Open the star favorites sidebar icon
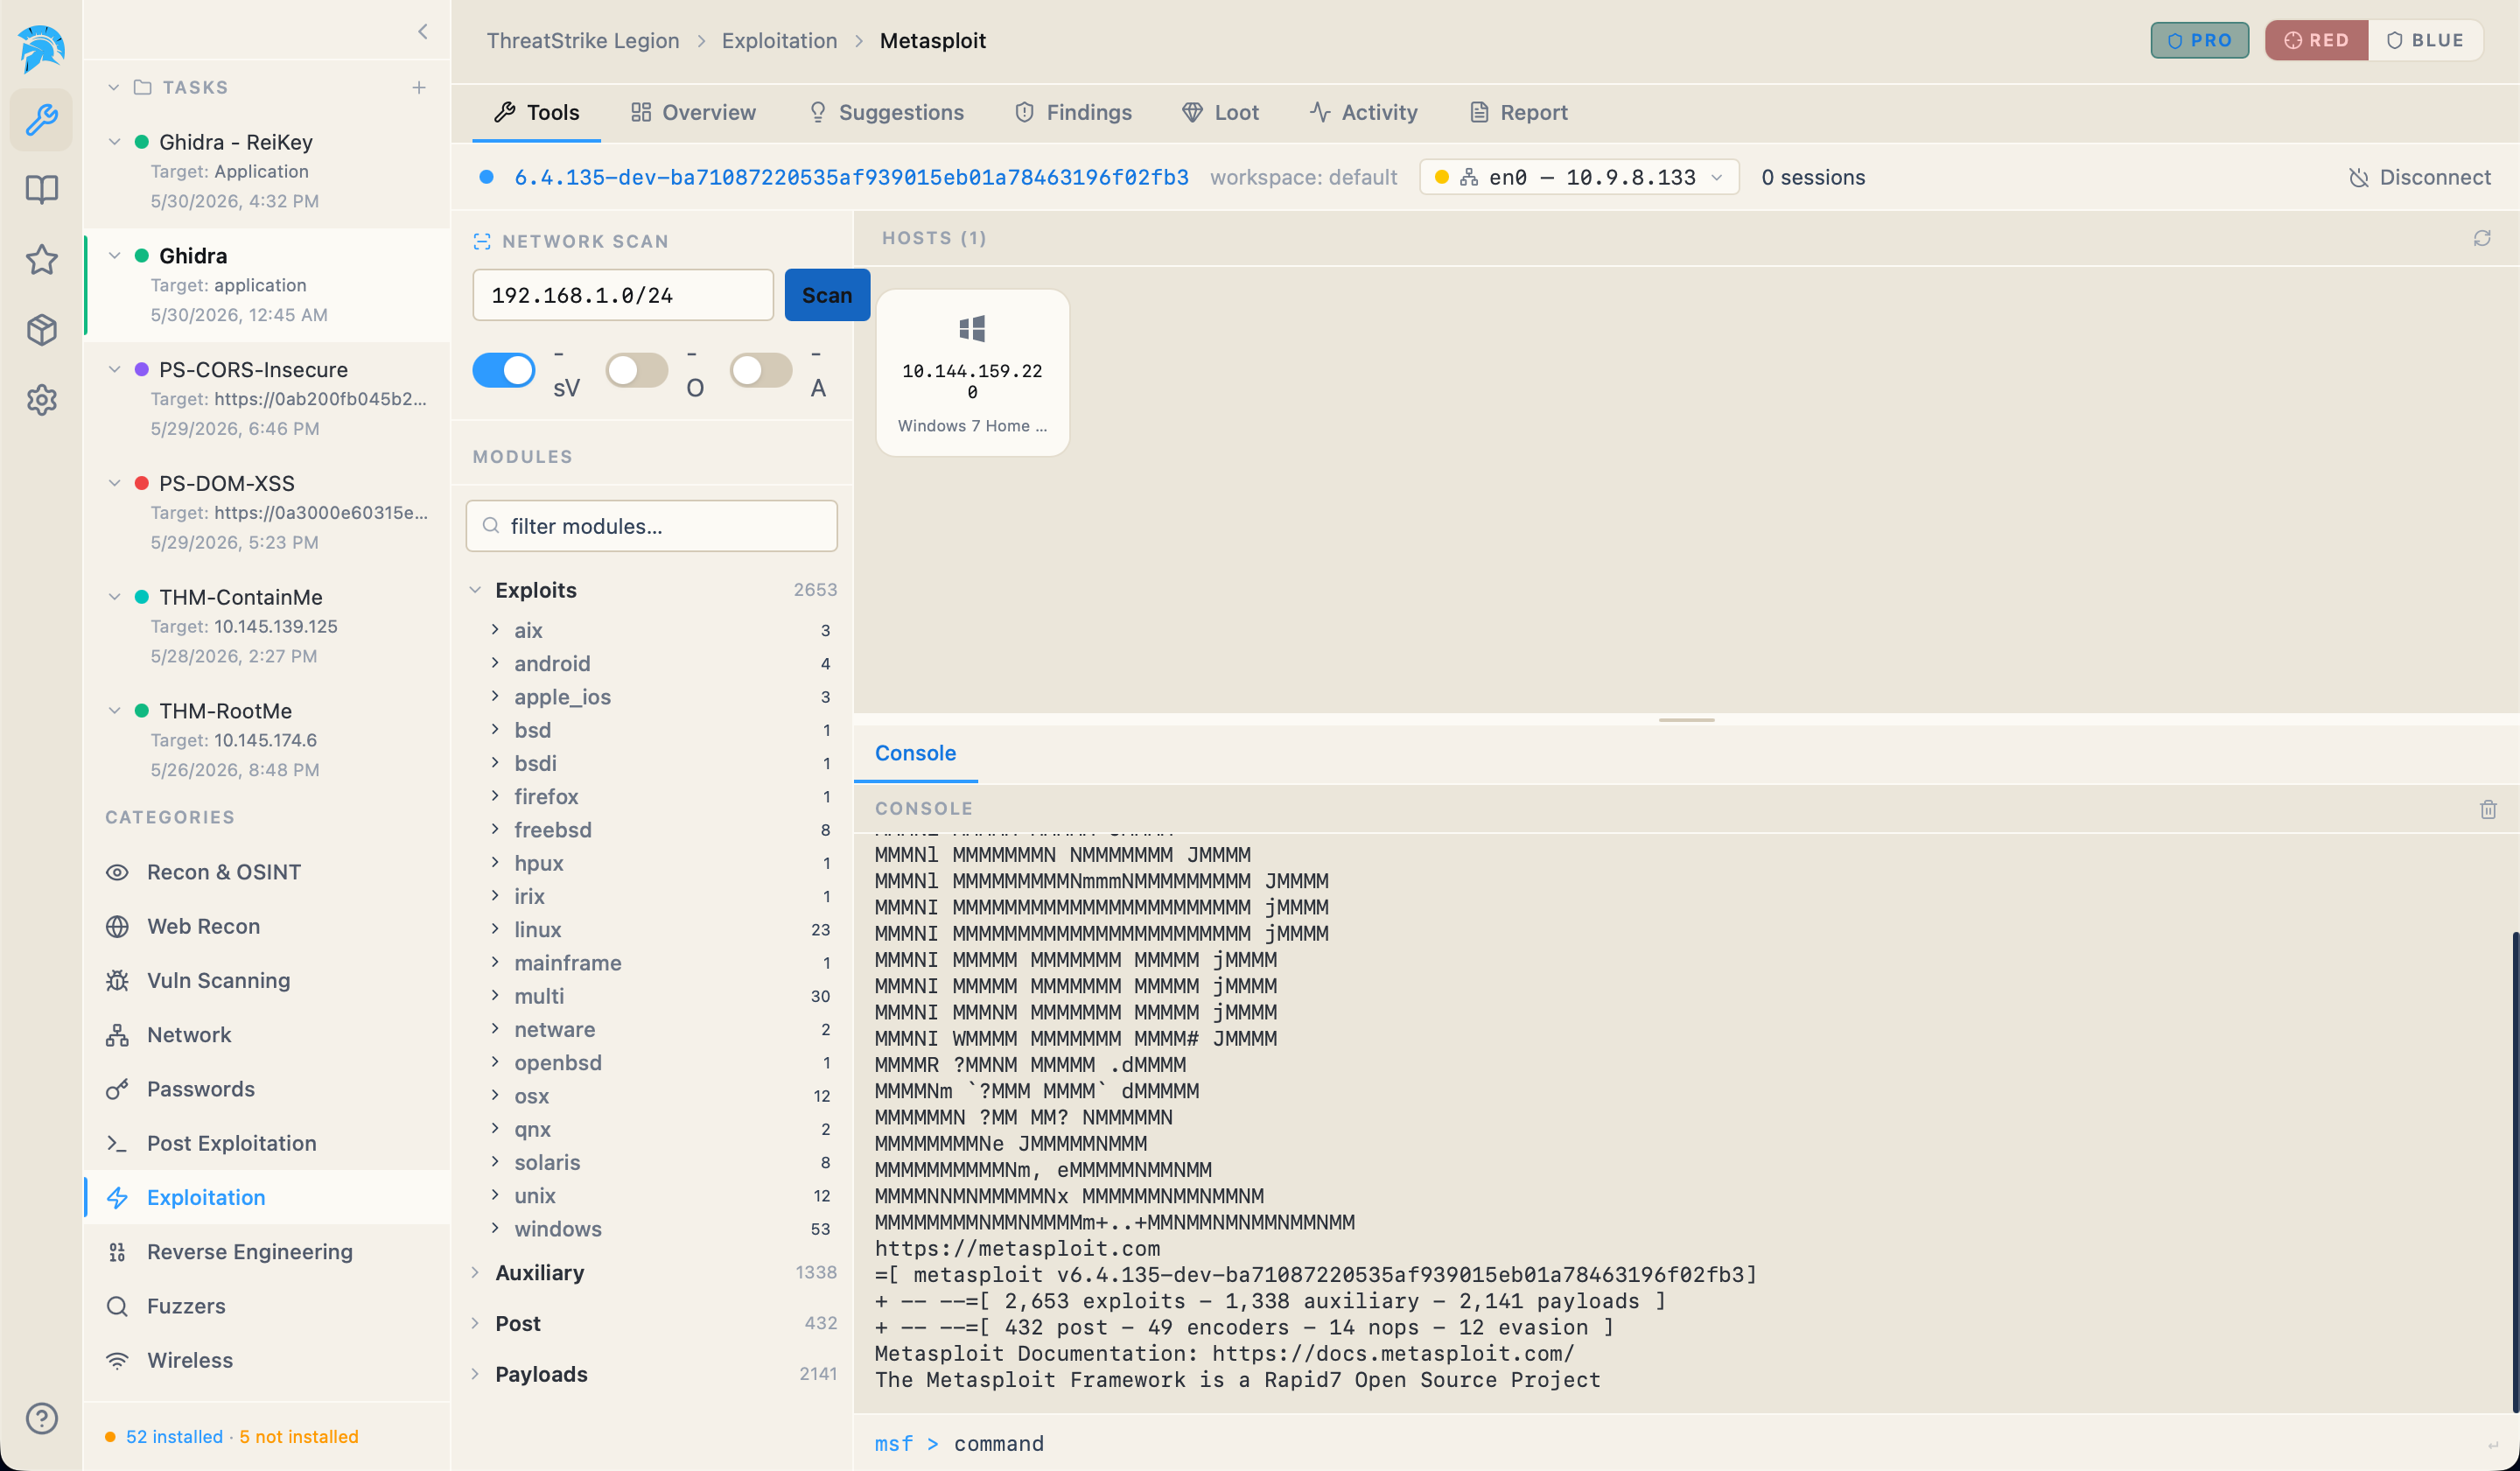The image size is (2520, 1471). tap(41, 260)
